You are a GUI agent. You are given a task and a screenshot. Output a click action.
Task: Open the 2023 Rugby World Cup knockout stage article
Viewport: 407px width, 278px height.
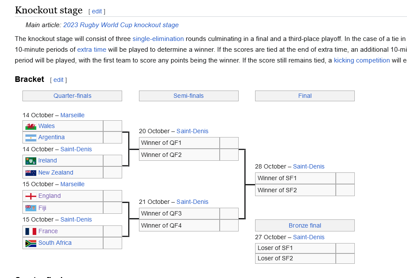pos(121,25)
